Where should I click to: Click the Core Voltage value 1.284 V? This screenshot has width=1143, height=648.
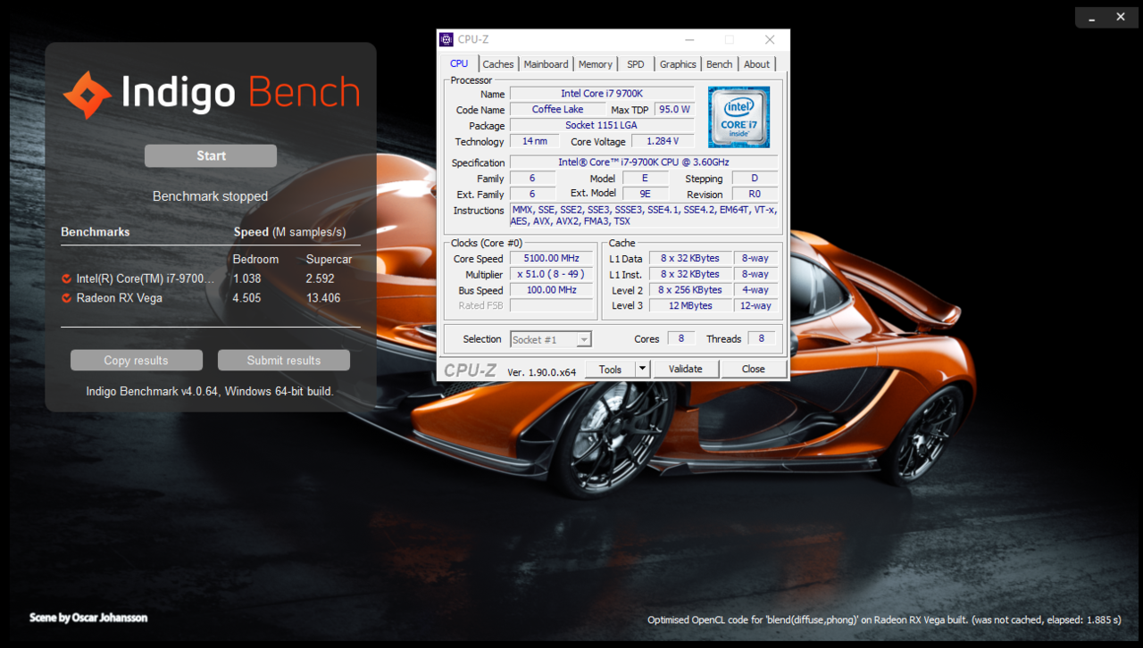tap(663, 141)
